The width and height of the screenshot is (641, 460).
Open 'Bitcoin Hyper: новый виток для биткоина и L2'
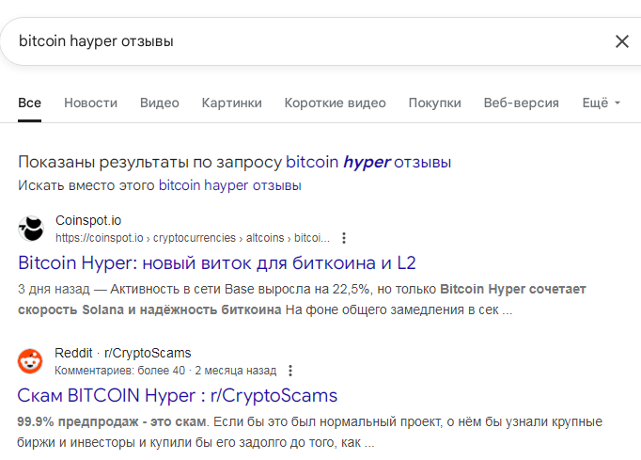pyautogui.click(x=217, y=262)
